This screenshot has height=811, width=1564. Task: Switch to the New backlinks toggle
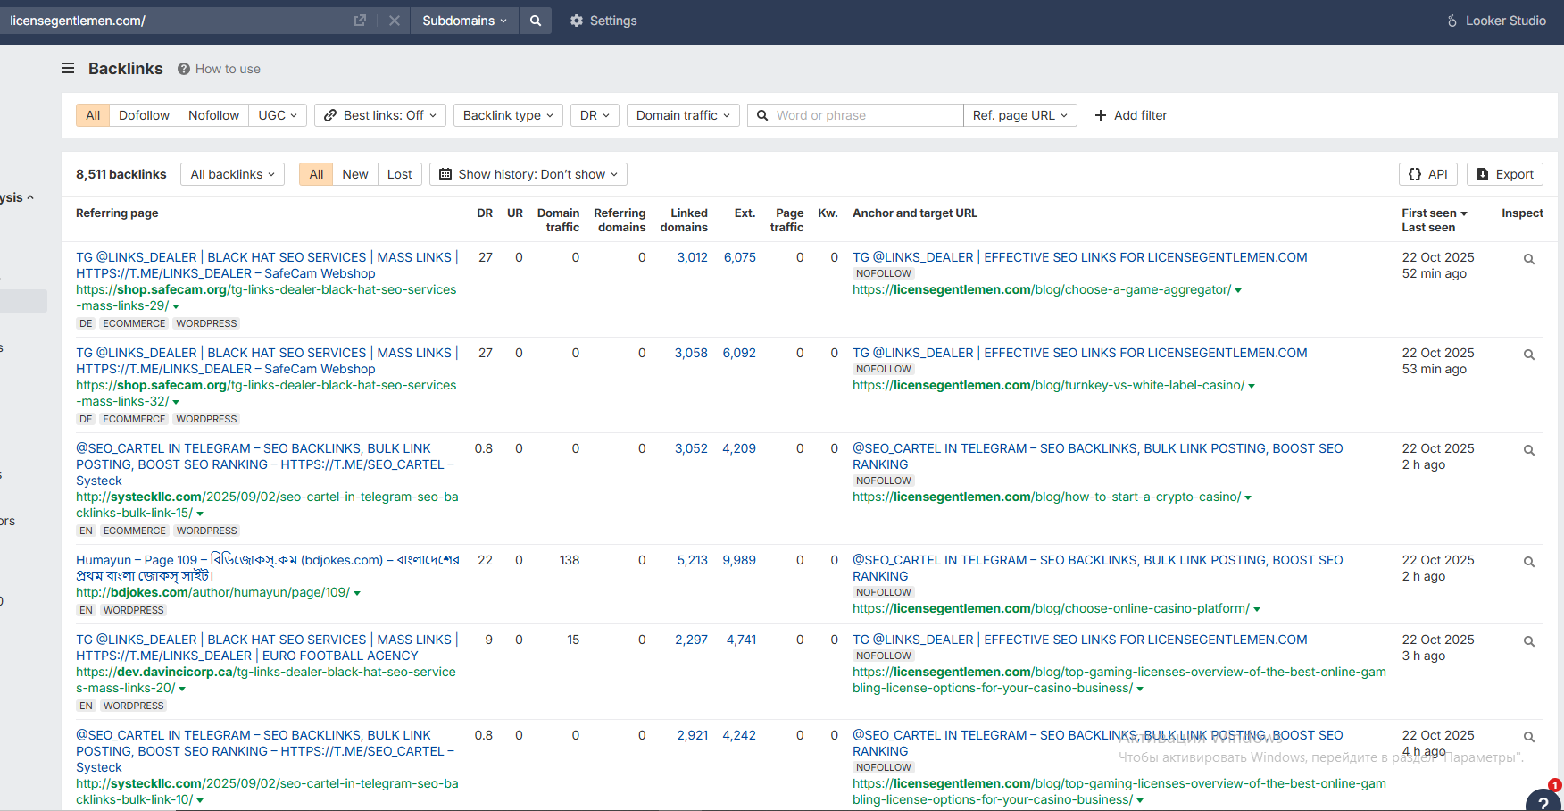[354, 174]
